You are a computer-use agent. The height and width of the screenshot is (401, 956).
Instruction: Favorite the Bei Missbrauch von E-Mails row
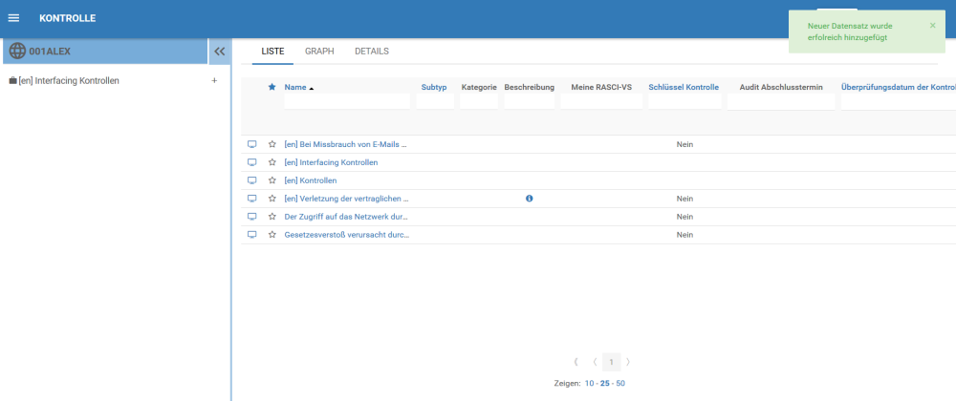(x=272, y=144)
